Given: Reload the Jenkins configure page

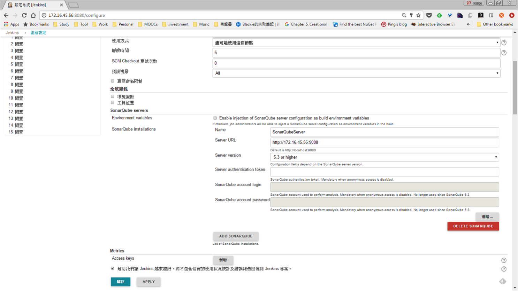Looking at the screenshot, I should [x=24, y=15].
